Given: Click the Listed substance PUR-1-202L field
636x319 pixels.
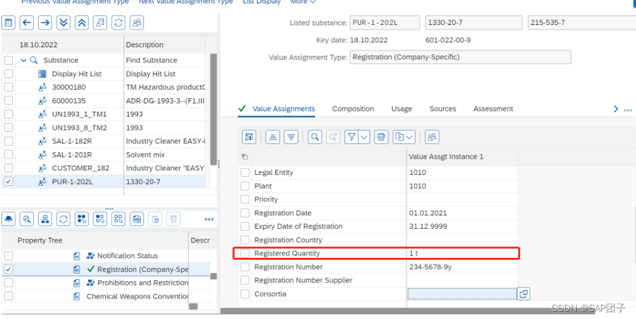Looking at the screenshot, I should [x=385, y=23].
